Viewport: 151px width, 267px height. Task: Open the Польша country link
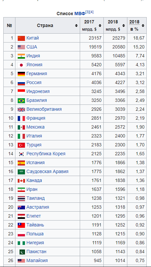coord(35,234)
